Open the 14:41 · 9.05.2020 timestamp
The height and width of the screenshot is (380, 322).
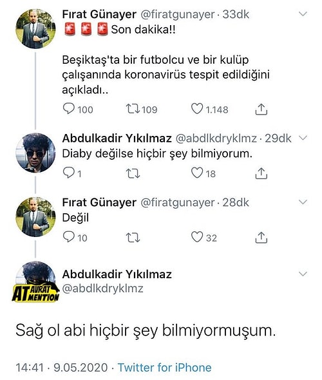tap(62, 367)
